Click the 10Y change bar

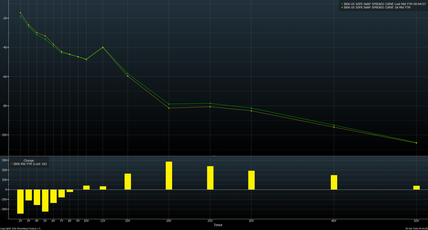(x=86, y=187)
